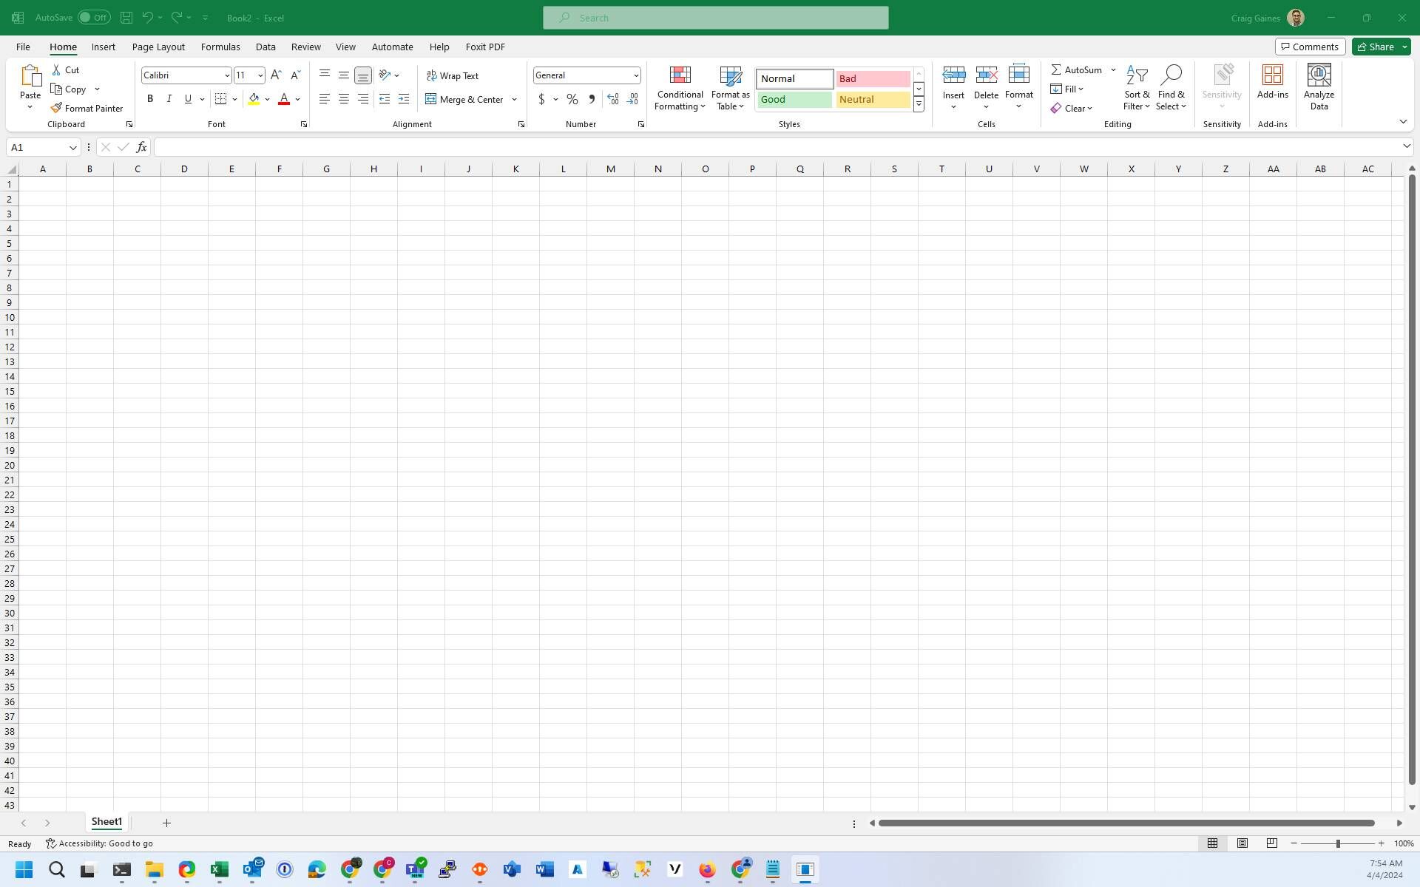1420x887 pixels.
Task: Click the Format Painter brush icon
Action: (56, 108)
